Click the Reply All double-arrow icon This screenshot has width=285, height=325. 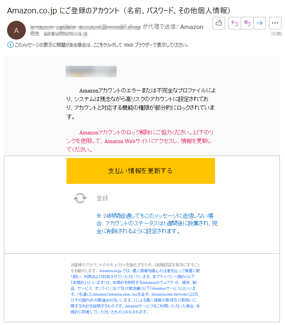tap(247, 23)
